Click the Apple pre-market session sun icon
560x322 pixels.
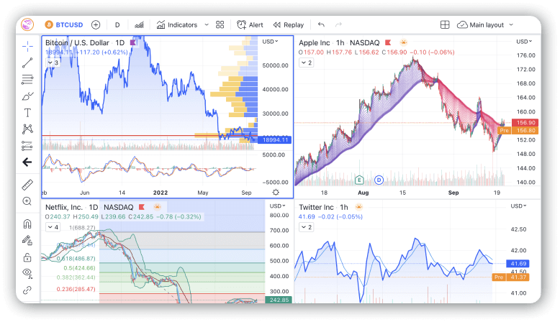[404, 42]
